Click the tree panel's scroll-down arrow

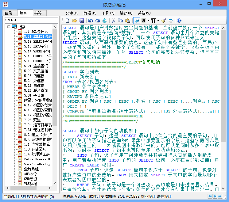(x=55, y=183)
